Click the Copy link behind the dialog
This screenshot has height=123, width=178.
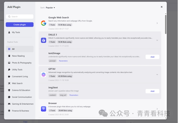[25, 122]
